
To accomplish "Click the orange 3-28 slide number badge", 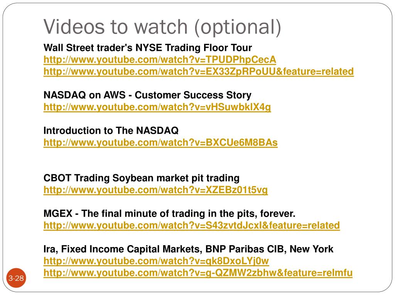I will (16, 278).
